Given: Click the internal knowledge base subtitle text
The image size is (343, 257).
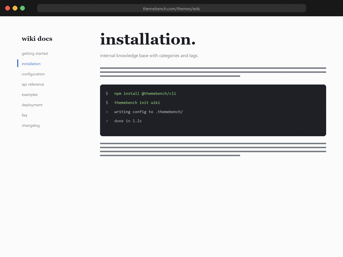Looking at the screenshot, I should (x=149, y=55).
